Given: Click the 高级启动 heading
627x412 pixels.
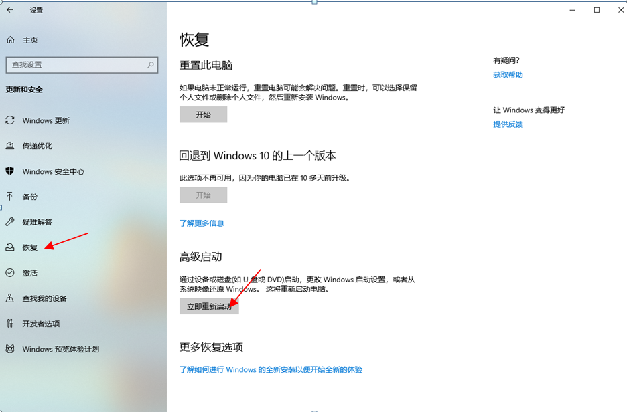Looking at the screenshot, I should [200, 257].
